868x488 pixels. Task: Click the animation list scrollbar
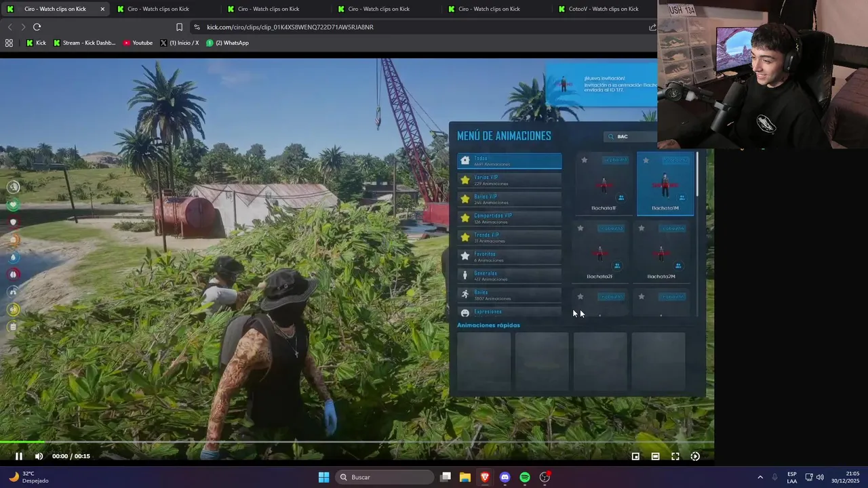tap(697, 176)
